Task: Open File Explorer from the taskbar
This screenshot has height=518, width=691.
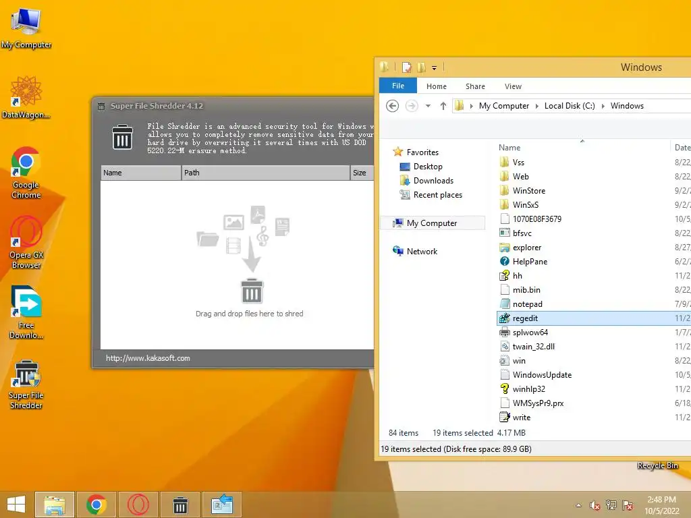Action: click(x=54, y=505)
